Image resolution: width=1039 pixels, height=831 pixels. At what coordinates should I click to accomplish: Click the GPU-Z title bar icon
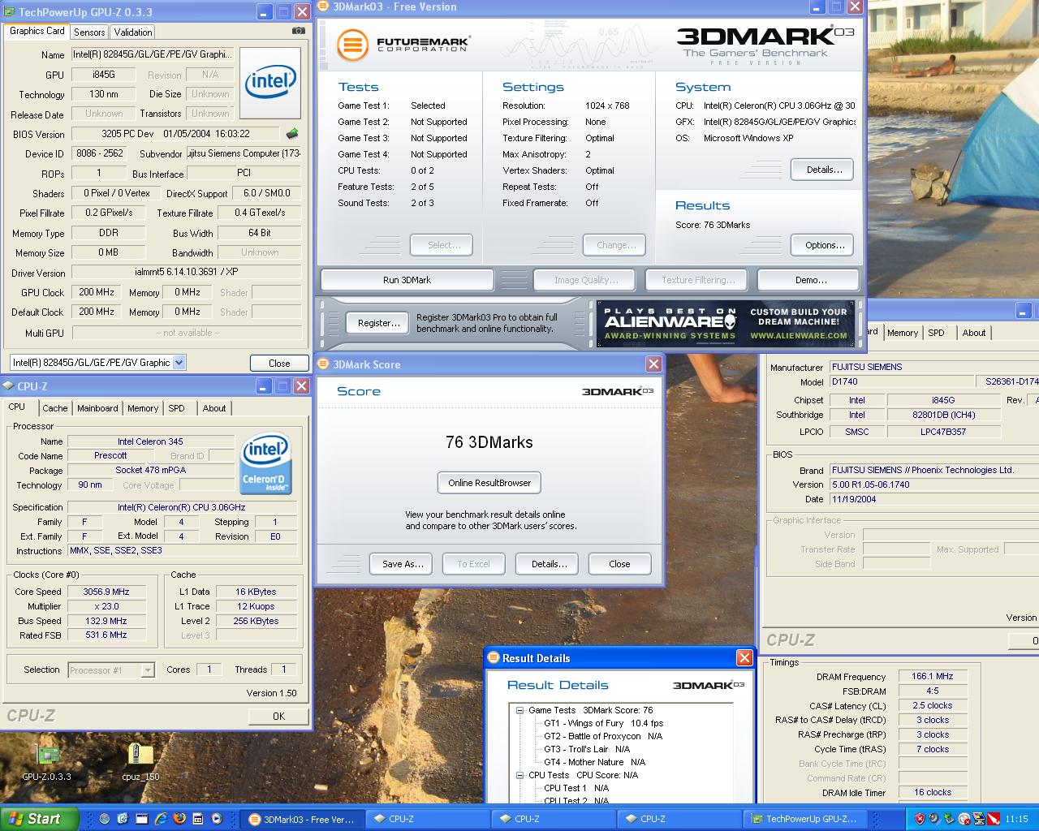[9, 12]
